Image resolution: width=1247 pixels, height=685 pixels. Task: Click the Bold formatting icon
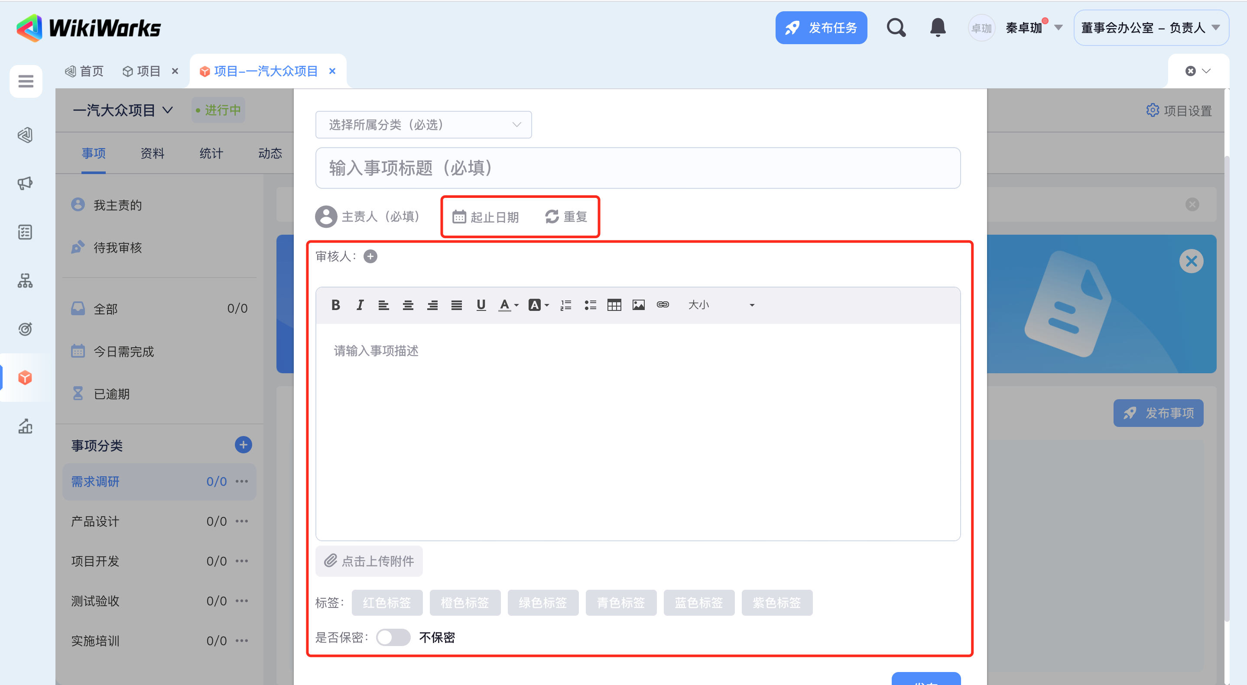pyautogui.click(x=335, y=305)
